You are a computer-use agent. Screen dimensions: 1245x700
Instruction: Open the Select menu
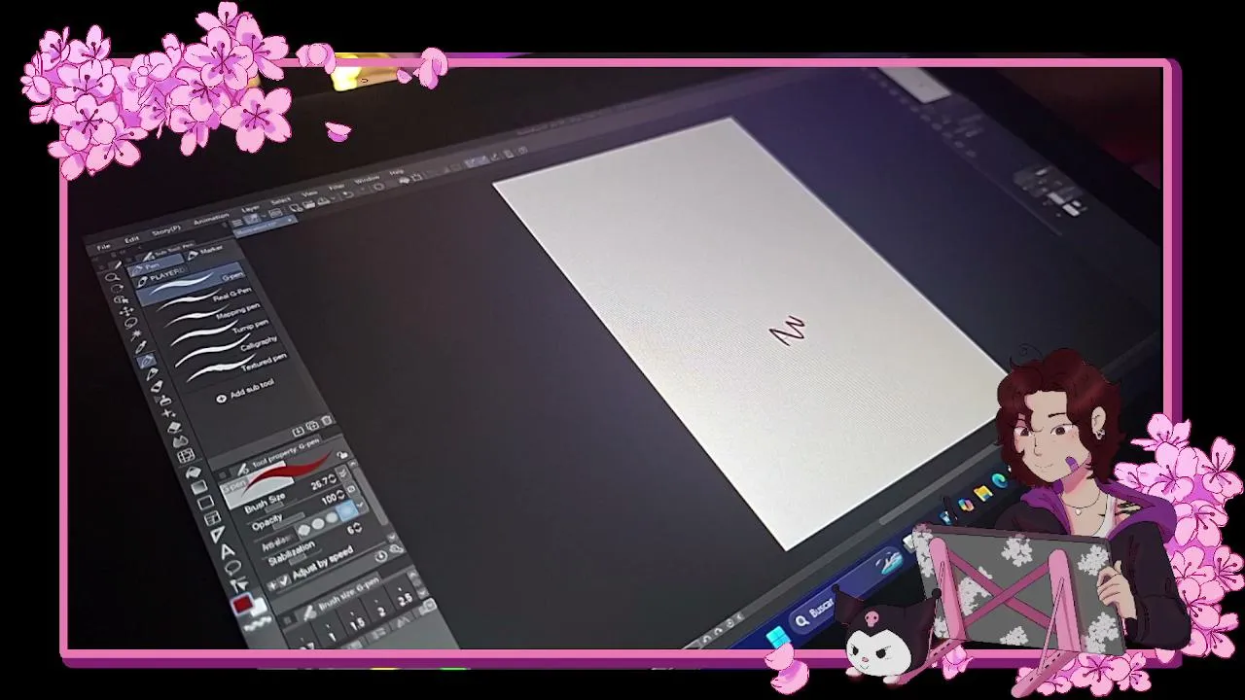280,200
